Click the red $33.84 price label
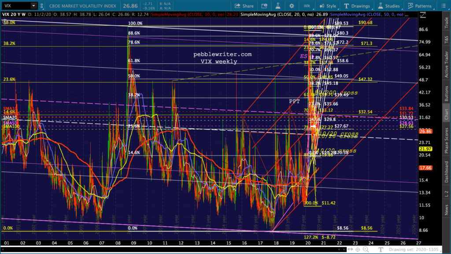 point(407,109)
